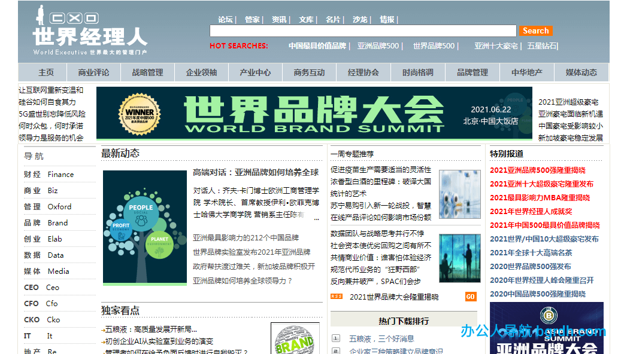Viewport: 621px width, 354px height.
Task: Open the 论坛 top menu link
Action: [x=225, y=19]
